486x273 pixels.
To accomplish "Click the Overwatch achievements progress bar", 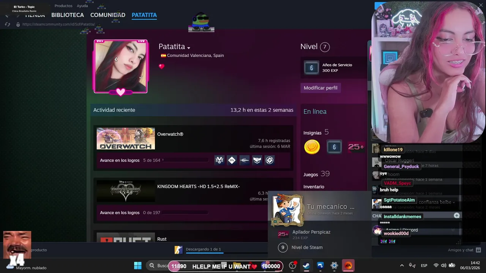I will (185, 160).
